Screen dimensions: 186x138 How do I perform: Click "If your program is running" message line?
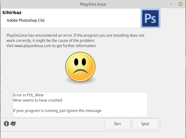pyautogui.click(x=57, y=111)
